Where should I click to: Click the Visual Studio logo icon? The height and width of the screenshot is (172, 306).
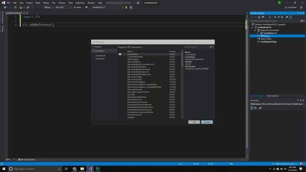click(3, 3)
